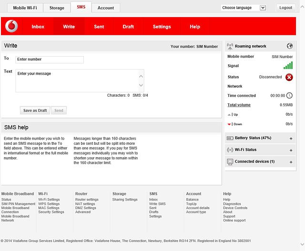Screen dimensions: 305x251
Task: Open the MAC Settings footer link
Action: pos(49,208)
